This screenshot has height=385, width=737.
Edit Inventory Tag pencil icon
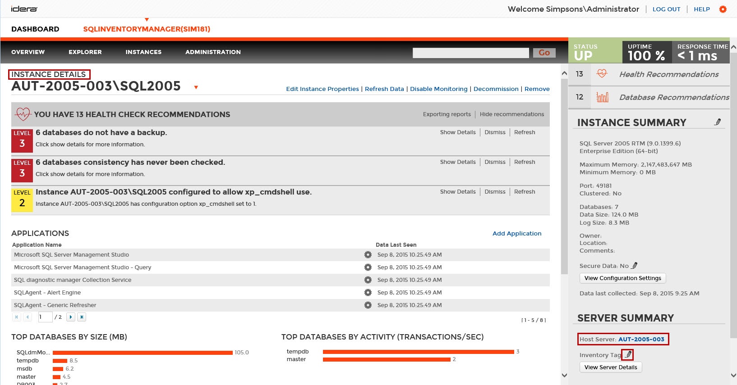(x=627, y=355)
